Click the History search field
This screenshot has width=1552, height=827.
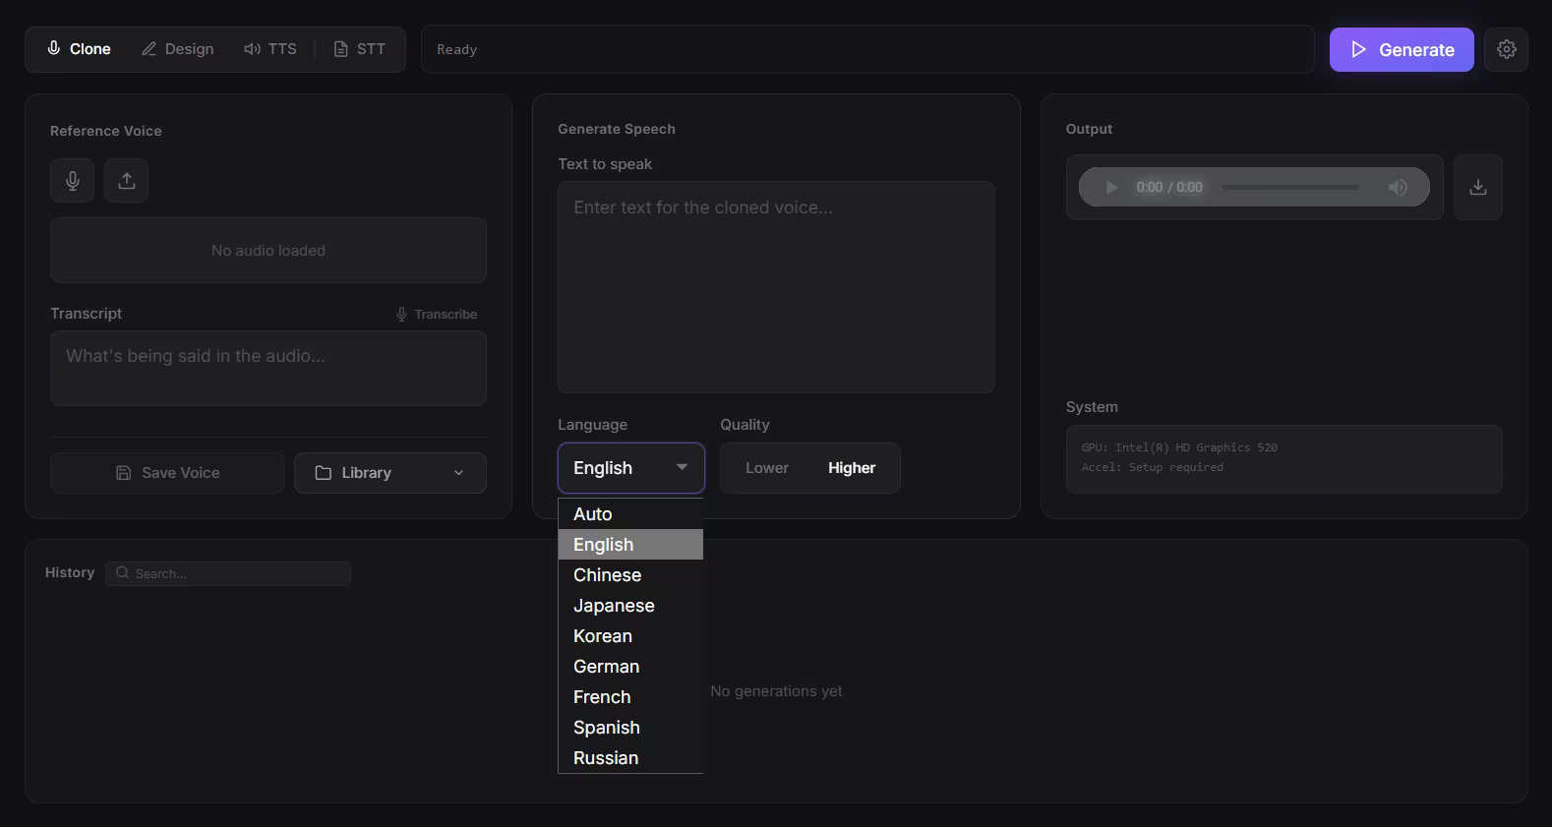pos(228,573)
